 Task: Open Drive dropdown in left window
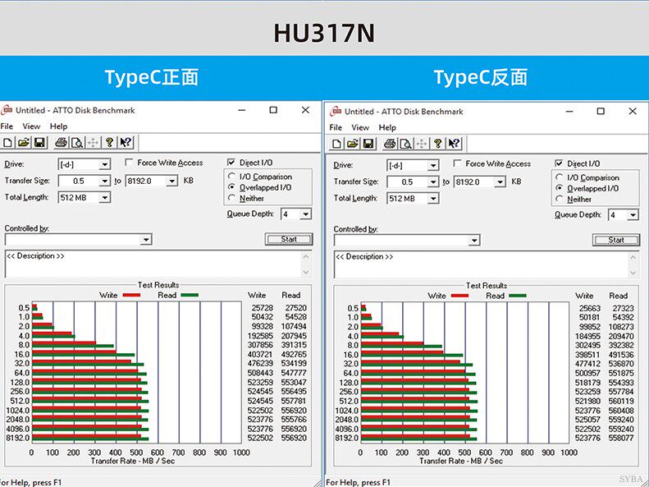pos(105,164)
